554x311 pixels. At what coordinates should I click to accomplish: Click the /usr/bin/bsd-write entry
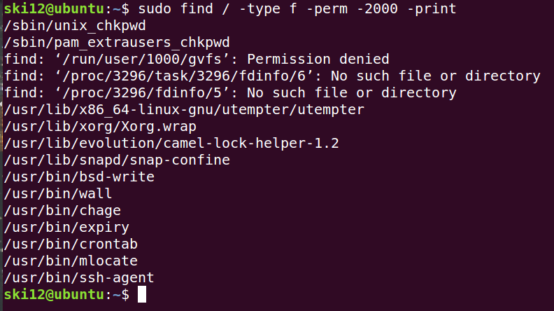click(79, 177)
